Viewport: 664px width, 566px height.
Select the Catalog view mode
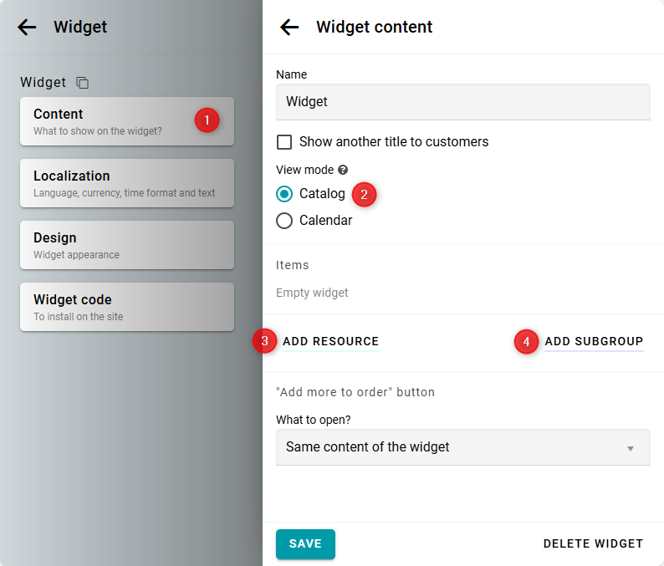point(284,194)
